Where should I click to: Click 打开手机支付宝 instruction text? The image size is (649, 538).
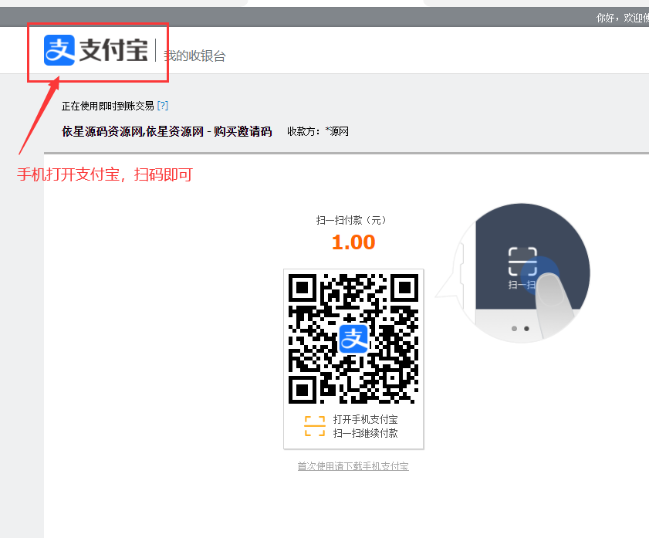366,420
